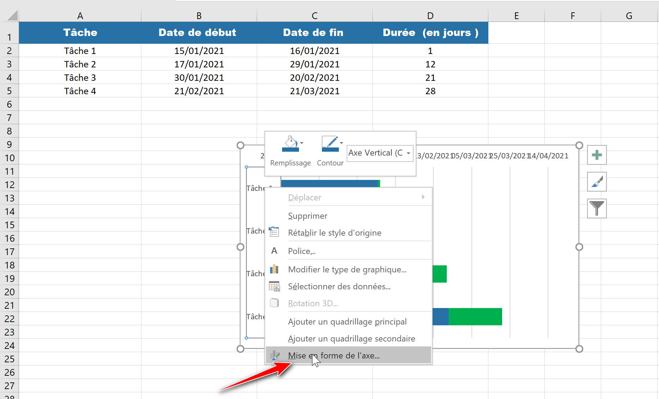
Task: Select Ajouter un quadrillage secondaire
Action: 351,339
